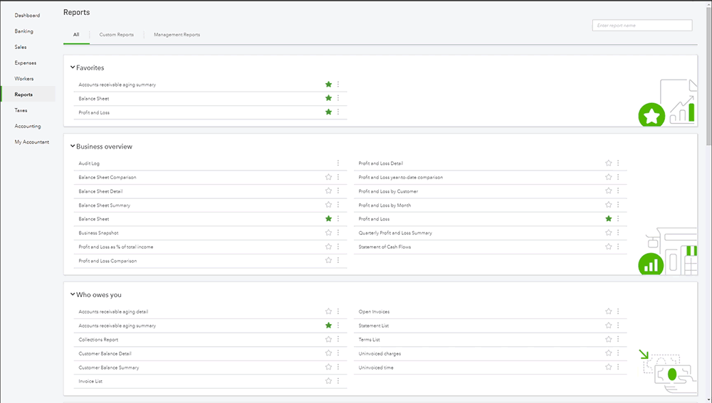Favorite the Business Snapshot report

tap(328, 232)
